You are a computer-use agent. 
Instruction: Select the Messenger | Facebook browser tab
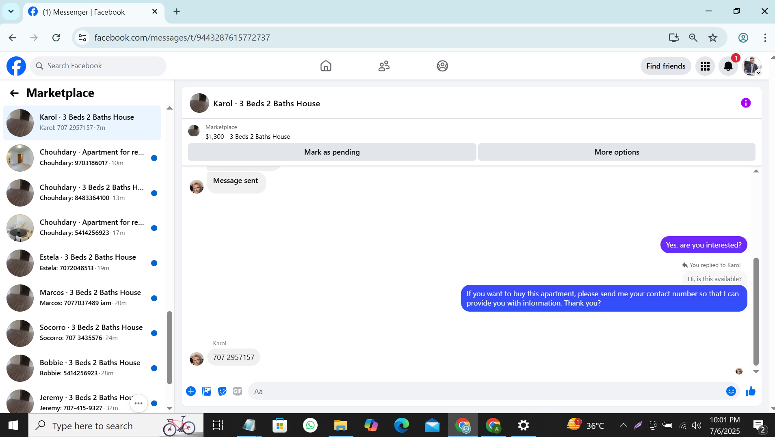click(93, 12)
